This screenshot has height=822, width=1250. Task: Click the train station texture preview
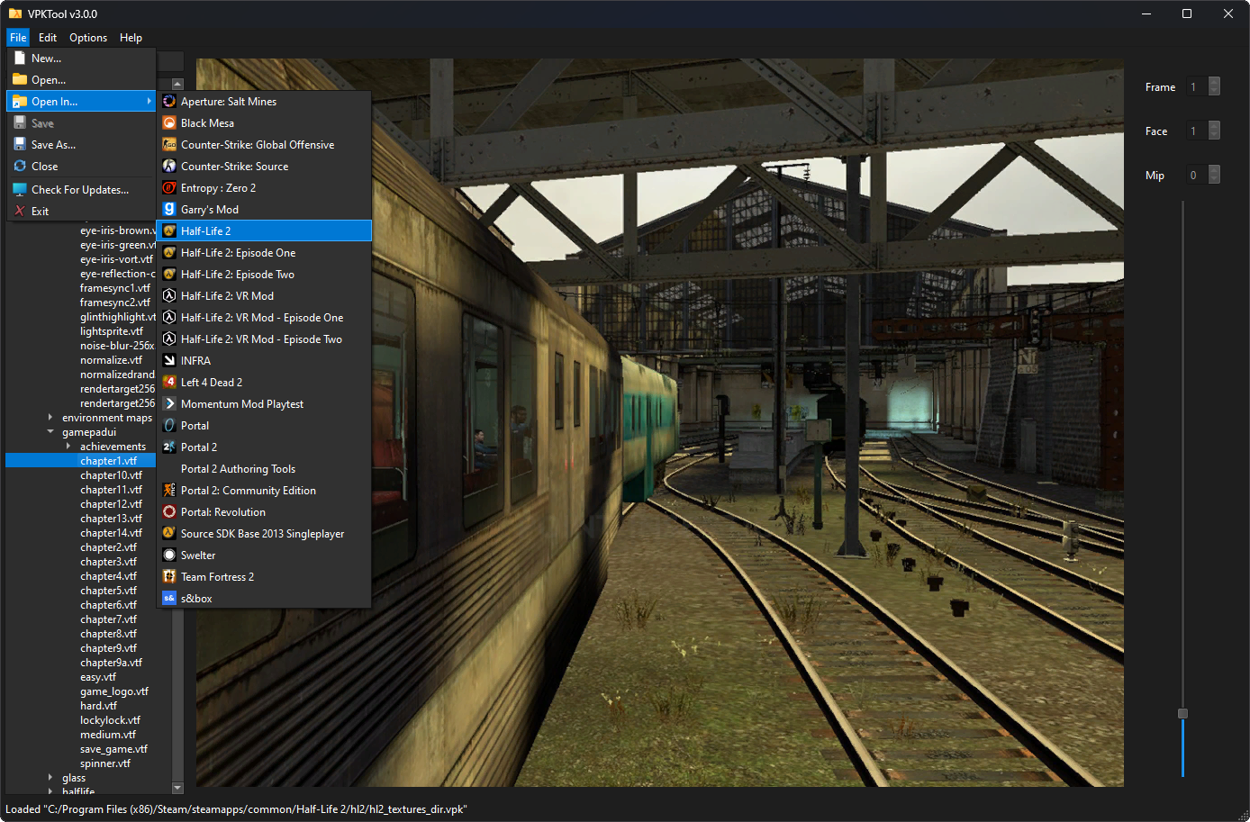[x=660, y=422]
